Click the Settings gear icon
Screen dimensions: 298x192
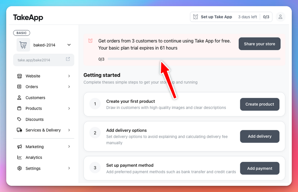(x=19, y=168)
